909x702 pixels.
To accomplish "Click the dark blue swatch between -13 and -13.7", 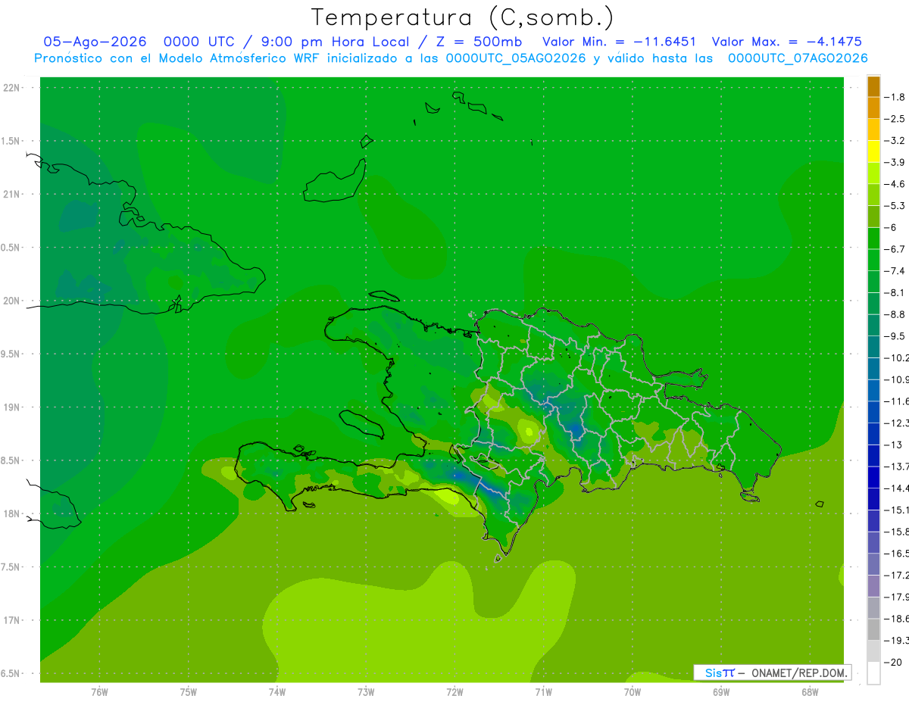I will point(873,456).
